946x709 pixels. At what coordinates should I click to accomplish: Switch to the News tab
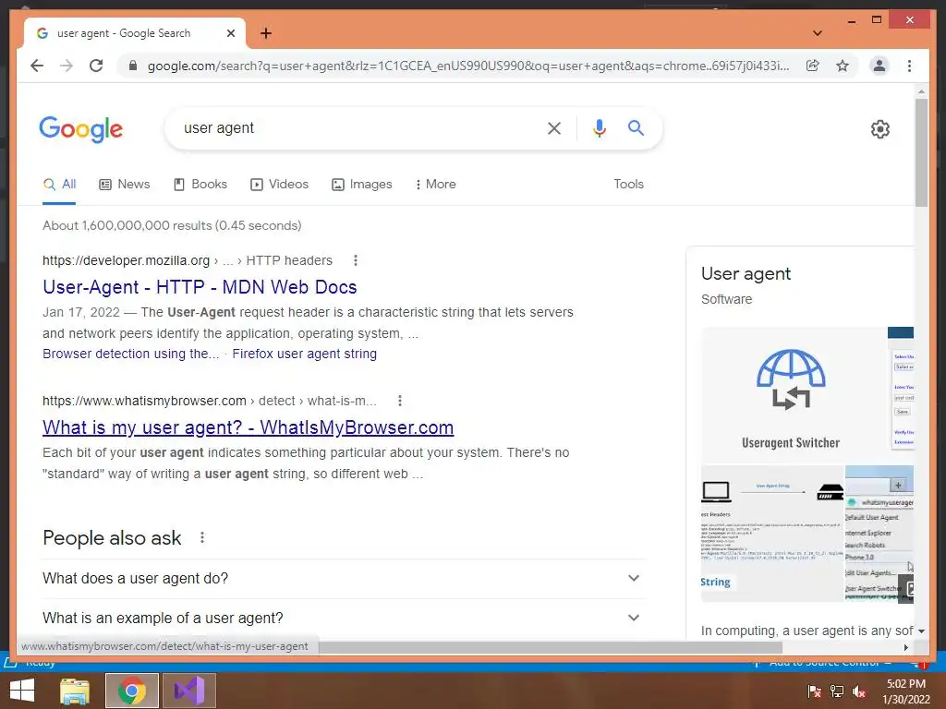tap(125, 185)
